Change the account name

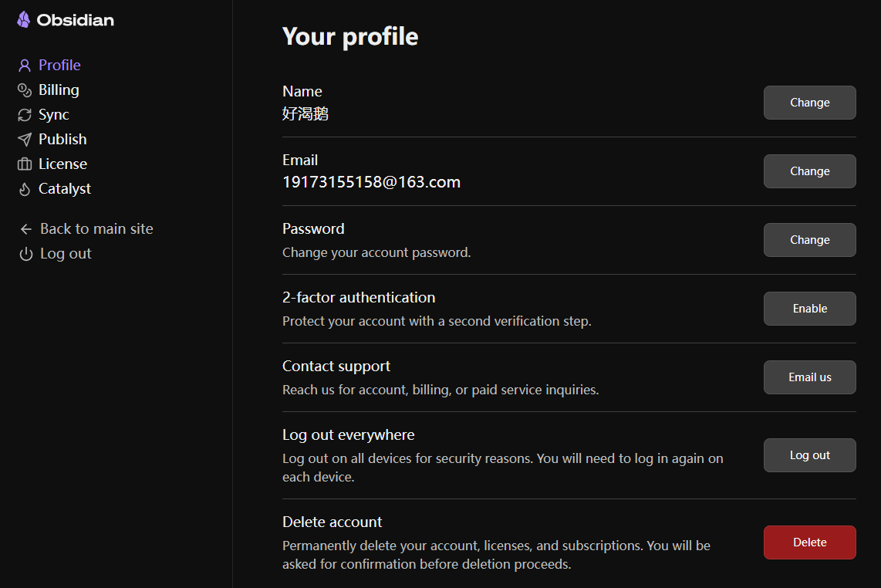[809, 103]
